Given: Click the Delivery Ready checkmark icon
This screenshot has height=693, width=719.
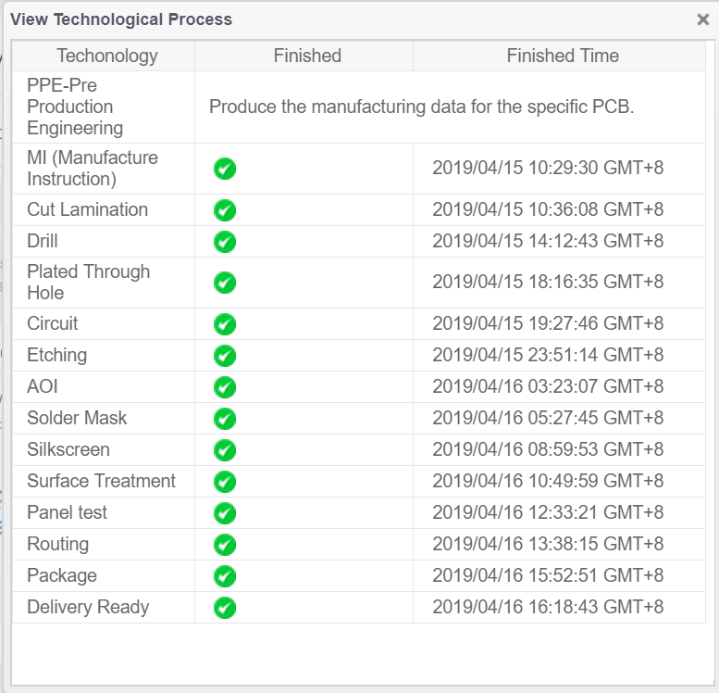Looking at the screenshot, I should pos(225,608).
